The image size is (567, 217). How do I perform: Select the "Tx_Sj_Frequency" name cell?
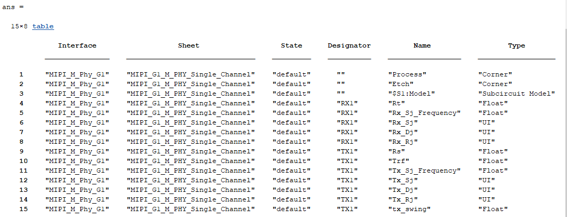[x=424, y=170]
